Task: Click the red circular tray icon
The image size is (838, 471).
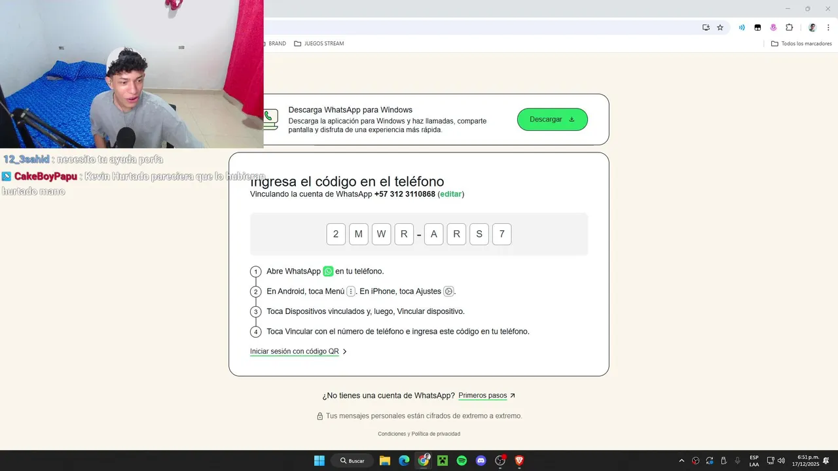Action: point(695,461)
